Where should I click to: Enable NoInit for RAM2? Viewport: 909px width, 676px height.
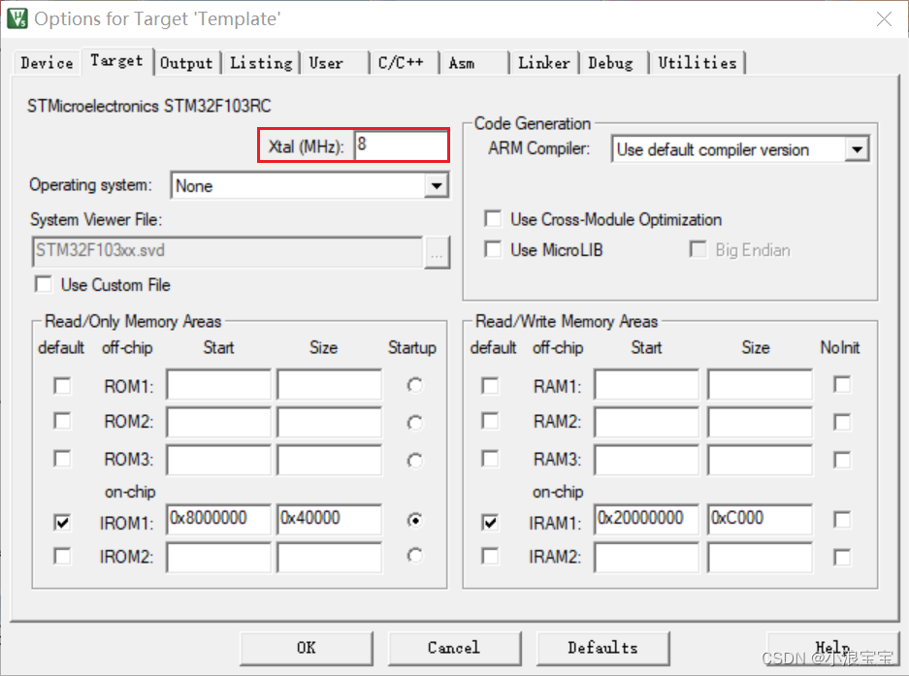(842, 422)
